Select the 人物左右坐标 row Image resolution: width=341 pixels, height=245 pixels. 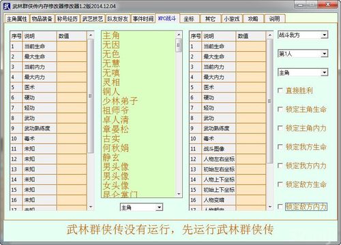pyautogui.click(x=227, y=159)
